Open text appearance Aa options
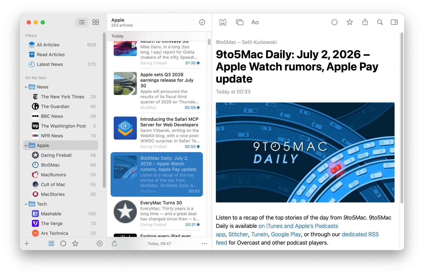Image resolution: width=424 pixels, height=276 pixels. click(x=255, y=22)
